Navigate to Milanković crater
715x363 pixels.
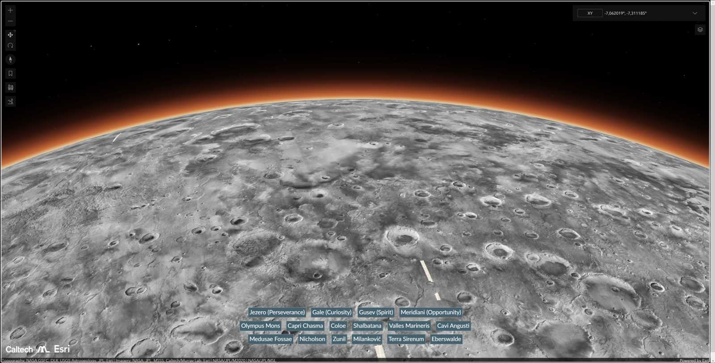pos(367,339)
